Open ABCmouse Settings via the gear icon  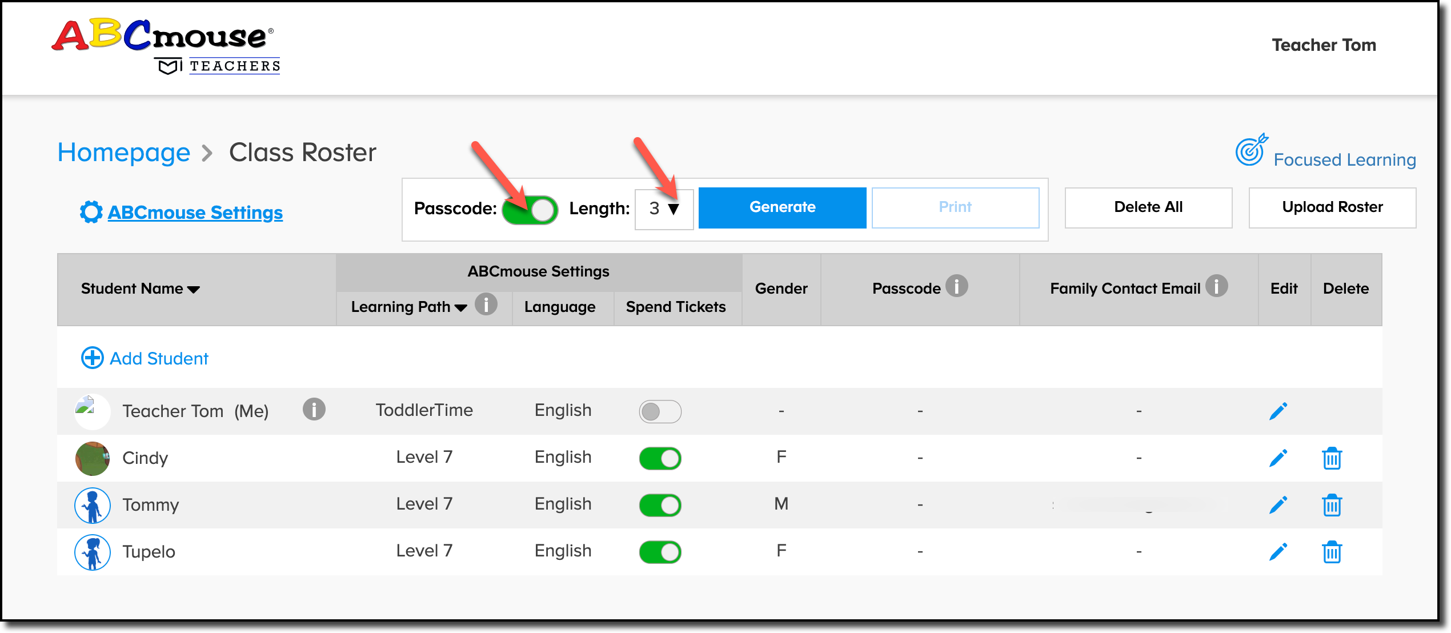[91, 211]
